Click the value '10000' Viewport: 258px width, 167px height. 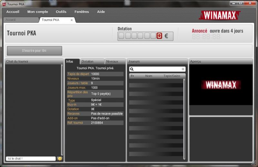[x=95, y=74]
